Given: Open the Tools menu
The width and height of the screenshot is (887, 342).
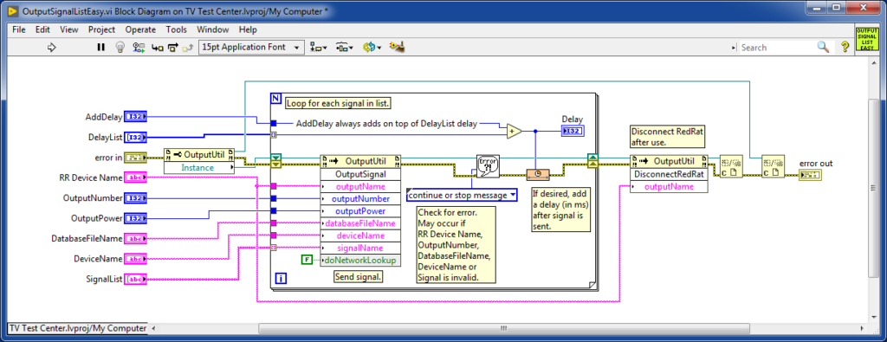Looking at the screenshot, I should 177,29.
